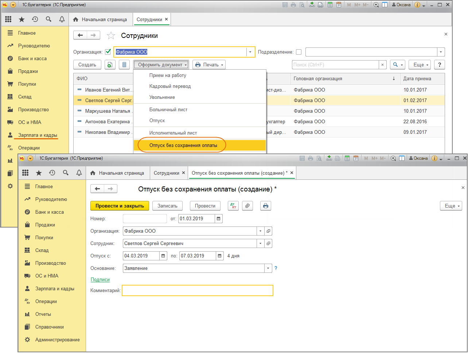Open the Оформить документ dropdown button
Screen dimensions: 468x353
click(161, 65)
